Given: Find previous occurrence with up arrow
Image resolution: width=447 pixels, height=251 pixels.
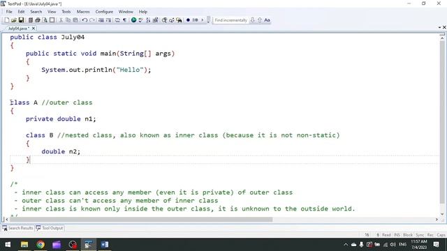Looking at the screenshot, I should pos(259,20).
